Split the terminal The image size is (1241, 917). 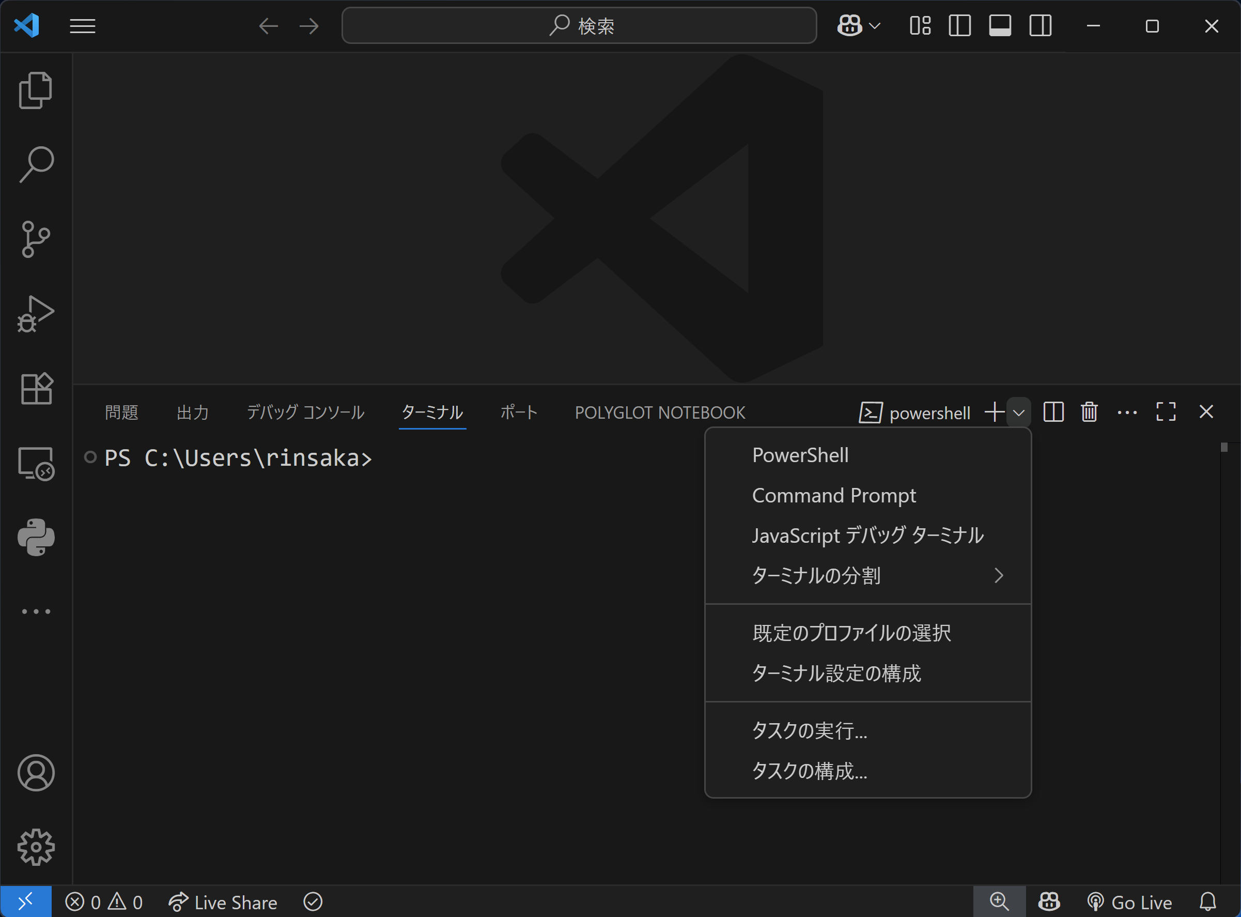click(x=1053, y=412)
